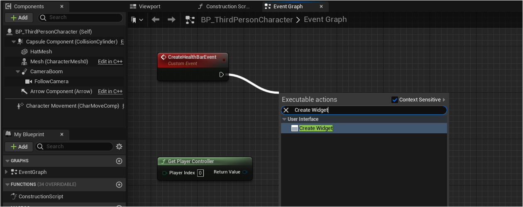Click Add button in My Blueprint panel

[19, 147]
